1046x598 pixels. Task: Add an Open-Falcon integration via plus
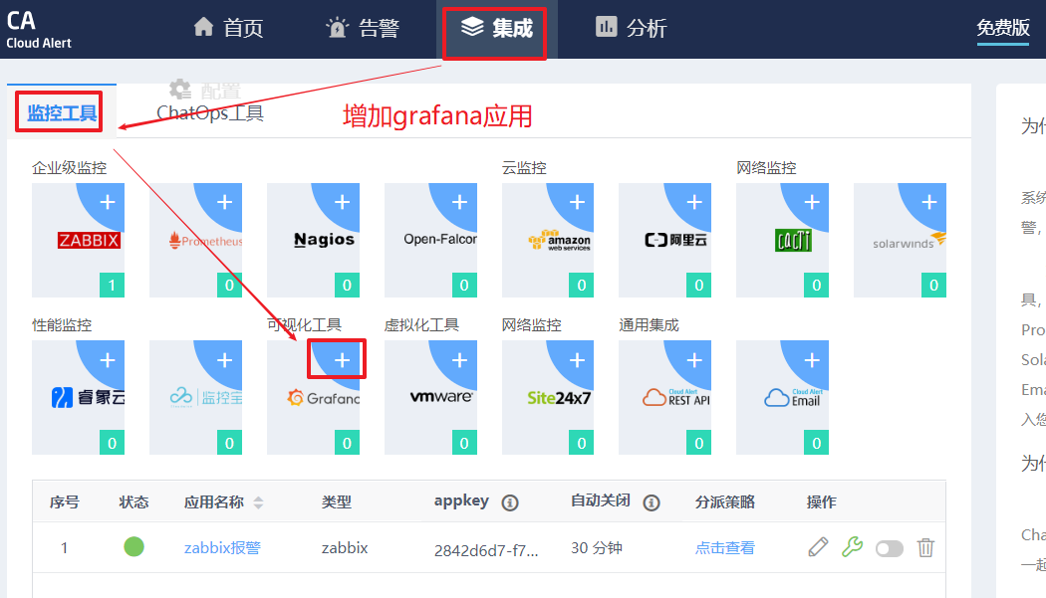tap(459, 202)
